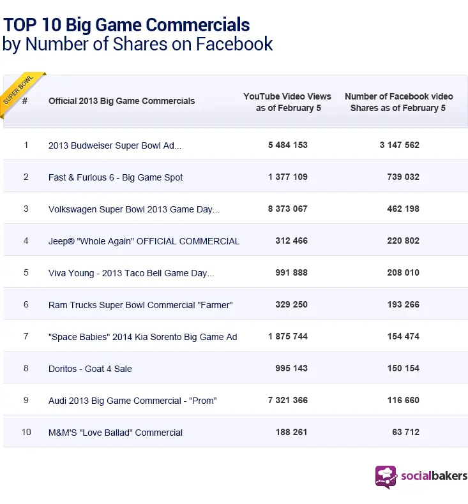Open the Jeep "Whole Again" OFFICIAL COMMERCIAL entry
This screenshot has width=468, height=504.
144,241
